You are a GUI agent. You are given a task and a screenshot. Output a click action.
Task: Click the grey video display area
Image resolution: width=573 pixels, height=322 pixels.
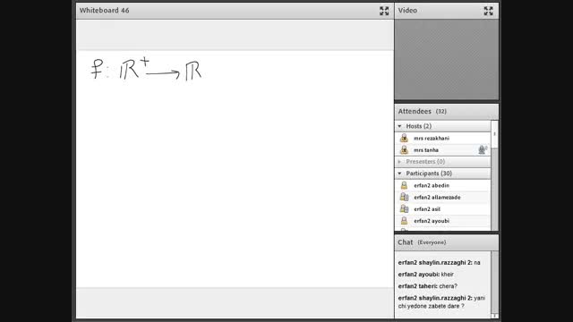click(446, 59)
